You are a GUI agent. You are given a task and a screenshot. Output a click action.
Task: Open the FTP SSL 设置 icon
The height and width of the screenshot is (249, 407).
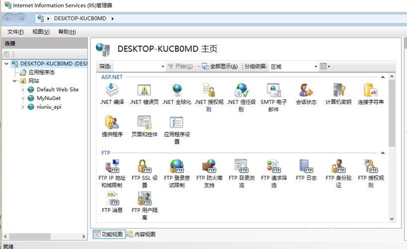click(x=144, y=166)
